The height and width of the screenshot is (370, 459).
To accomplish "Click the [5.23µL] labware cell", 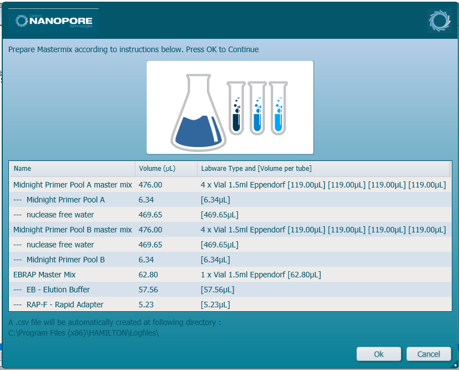I will [x=215, y=305].
